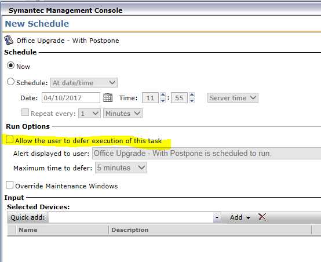The height and width of the screenshot is (262, 321).
Task: Click into the Date input field
Action: [71, 98]
